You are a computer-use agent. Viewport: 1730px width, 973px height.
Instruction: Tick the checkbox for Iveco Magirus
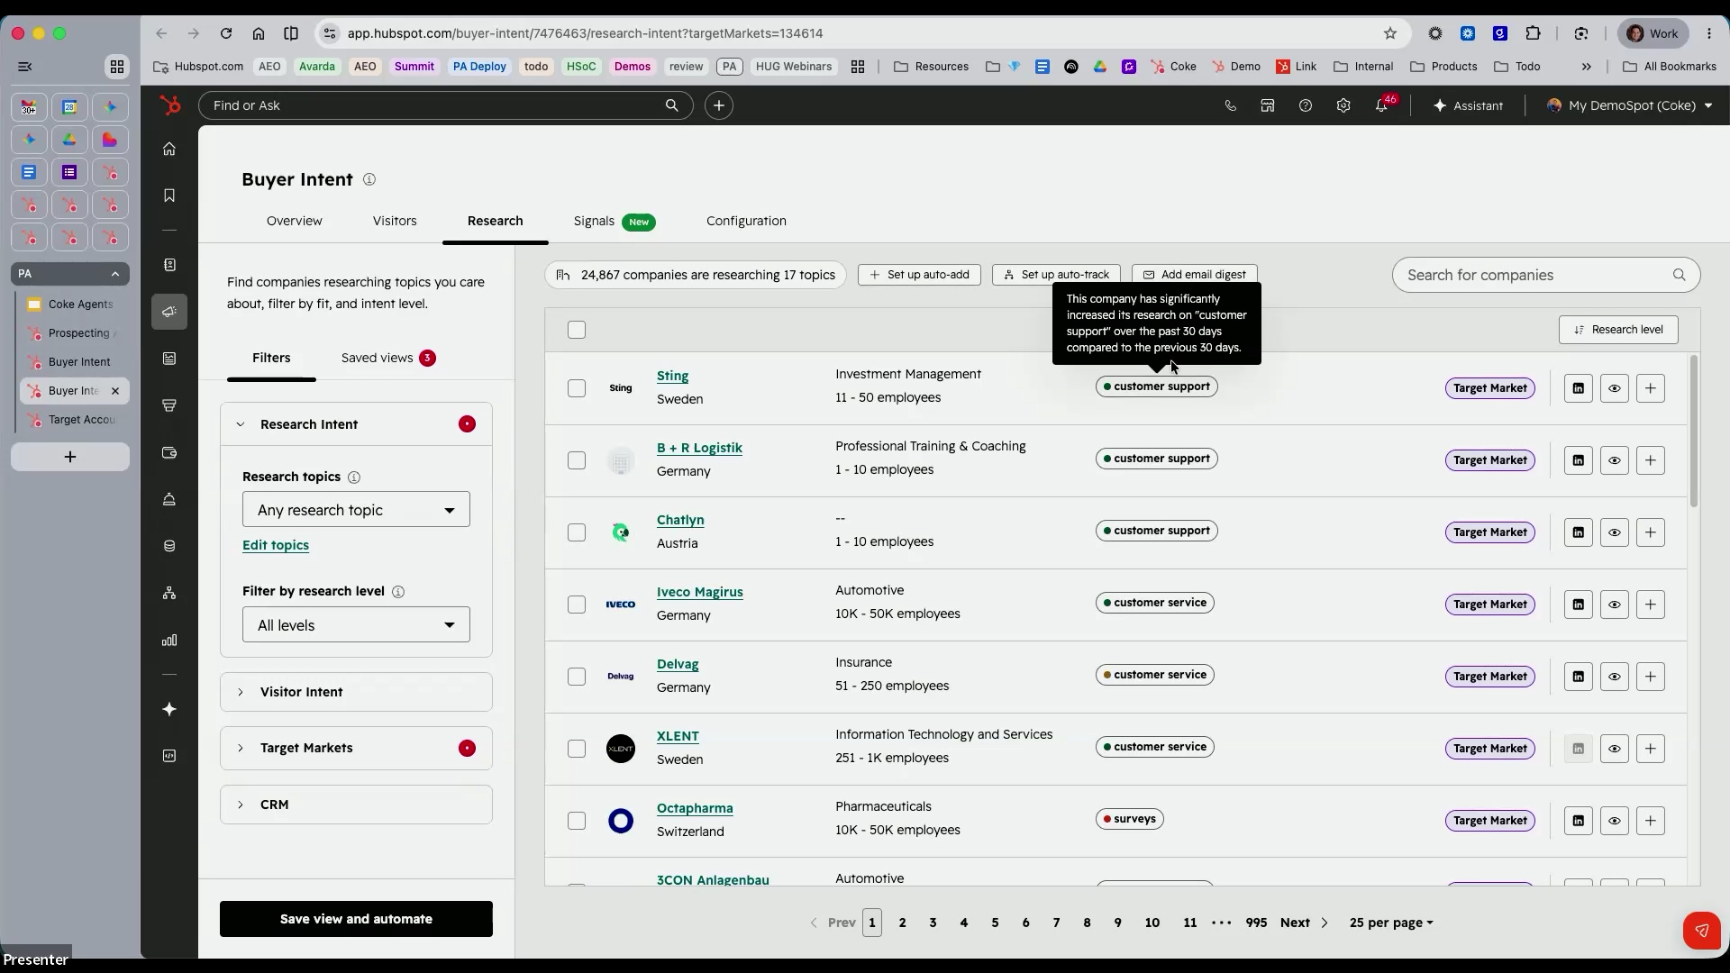pyautogui.click(x=577, y=605)
